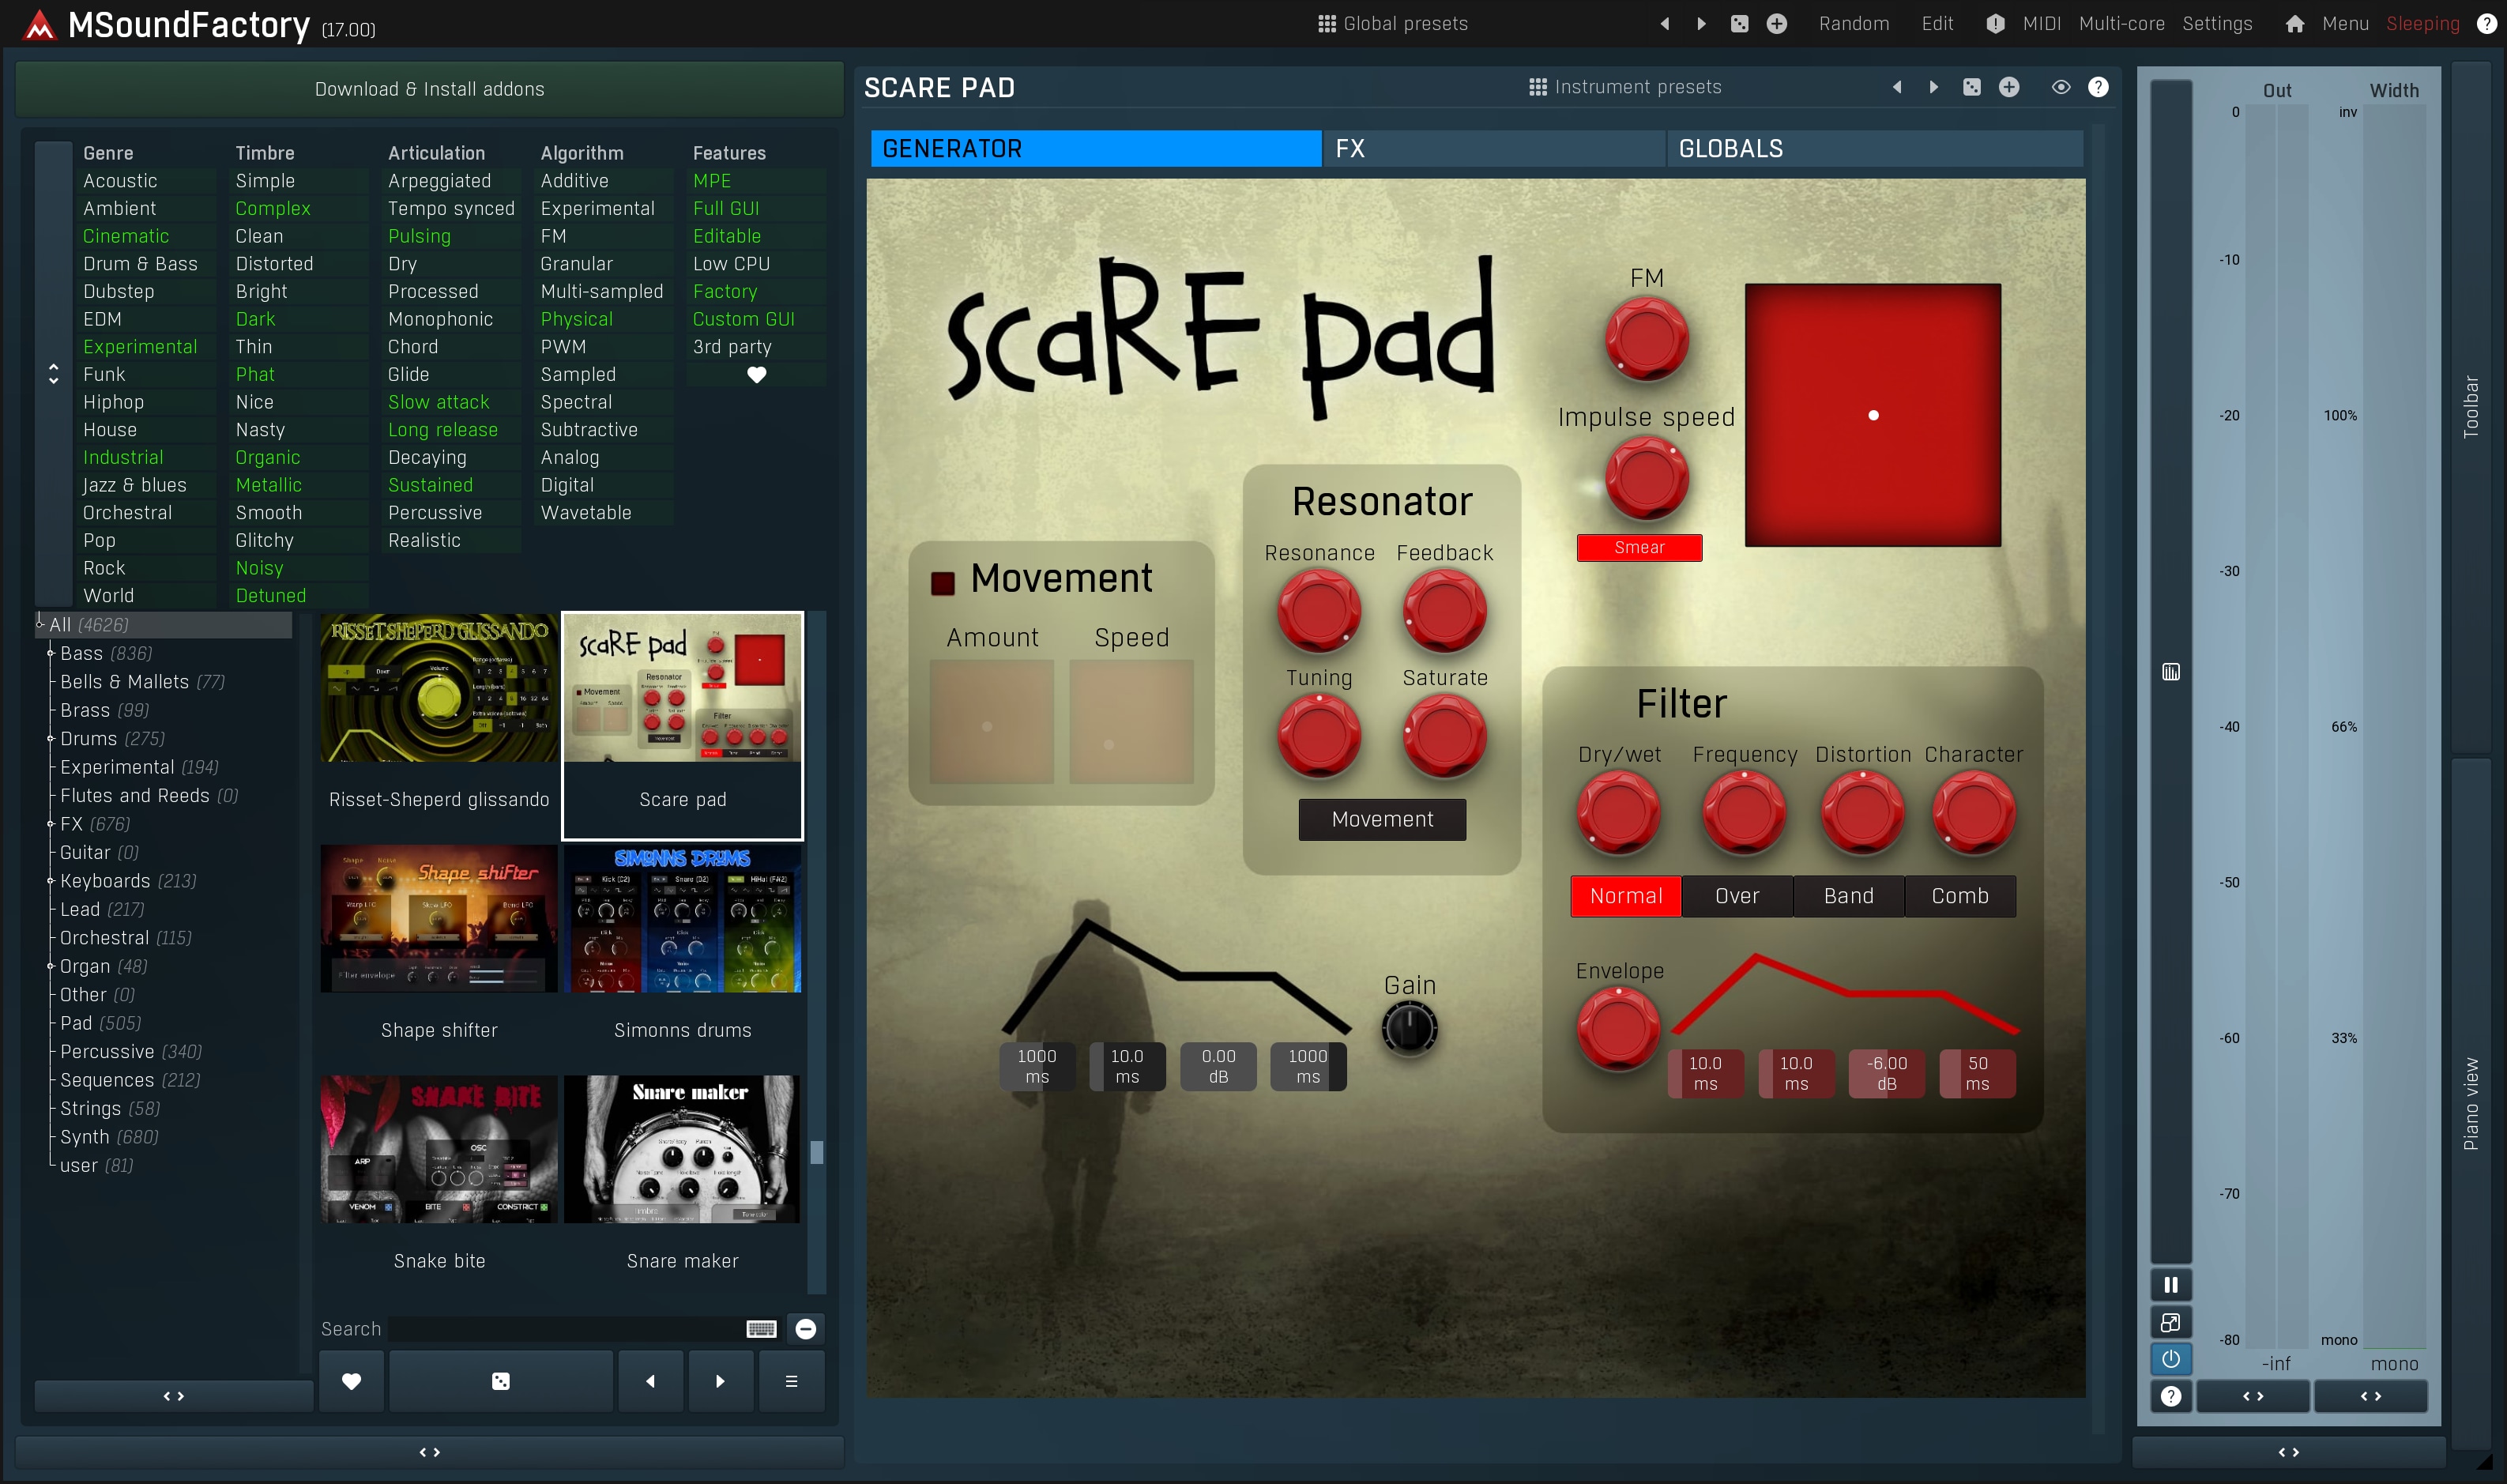Image resolution: width=2507 pixels, height=1484 pixels.
Task: Enable the Movement section checkbox
Action: (943, 583)
